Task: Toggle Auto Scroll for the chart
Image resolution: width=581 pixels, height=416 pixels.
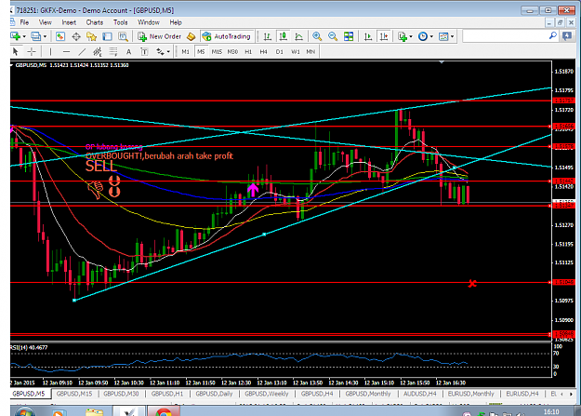Action: click(368, 36)
